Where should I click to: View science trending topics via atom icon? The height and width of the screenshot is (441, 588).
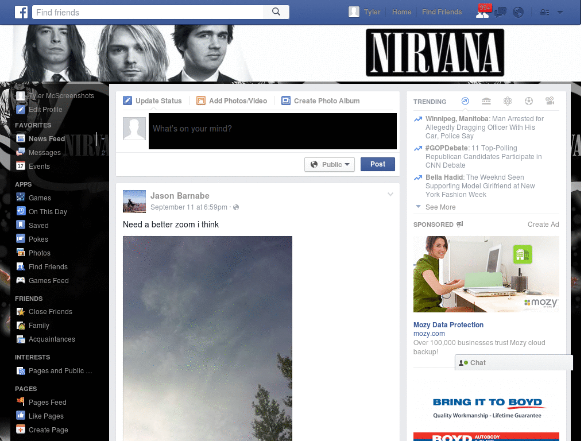tap(508, 100)
